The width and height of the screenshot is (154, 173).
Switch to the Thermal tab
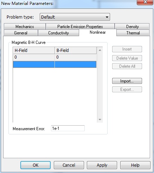133,33
